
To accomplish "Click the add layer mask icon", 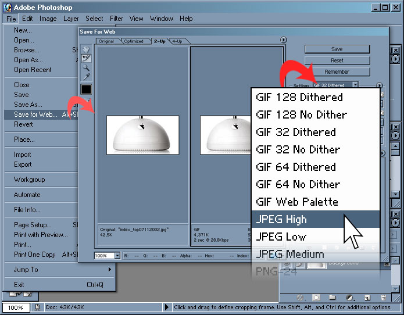I will [x=316, y=298].
